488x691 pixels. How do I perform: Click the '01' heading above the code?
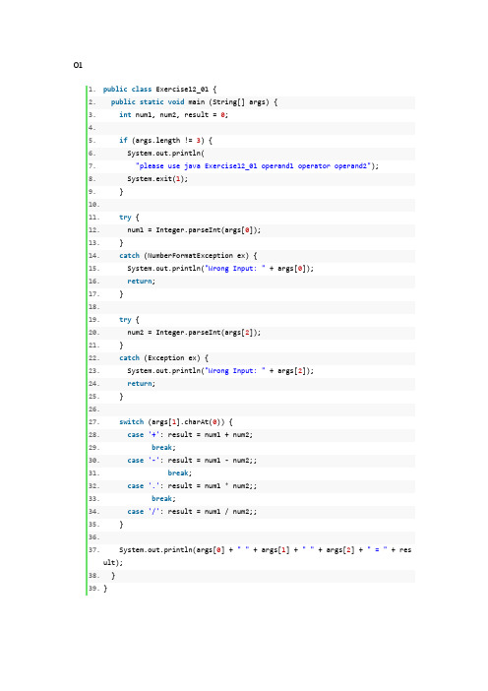click(x=78, y=65)
